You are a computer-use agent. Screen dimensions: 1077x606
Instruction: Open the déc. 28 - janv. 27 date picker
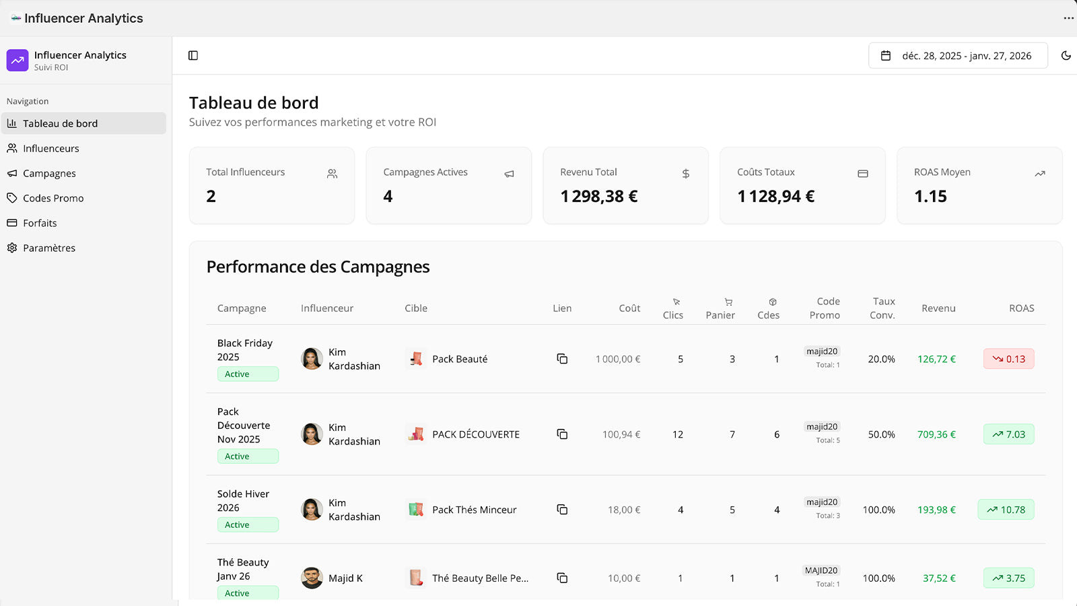957,55
